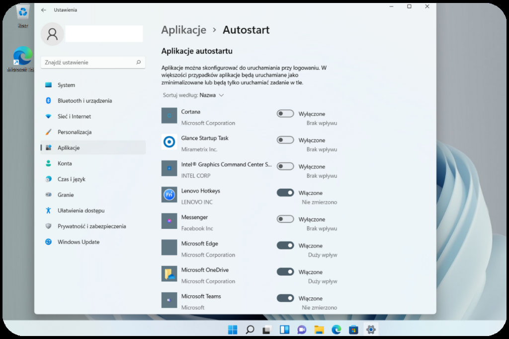Open Konta settings category
This screenshot has width=509, height=339.
tap(93, 163)
